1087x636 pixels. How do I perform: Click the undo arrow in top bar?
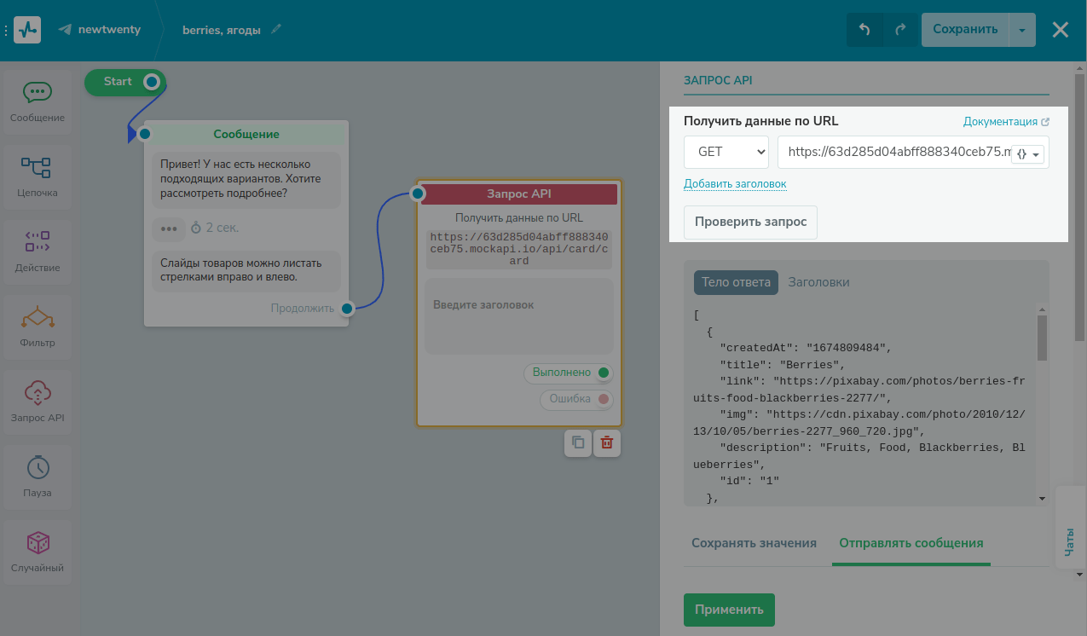click(864, 30)
